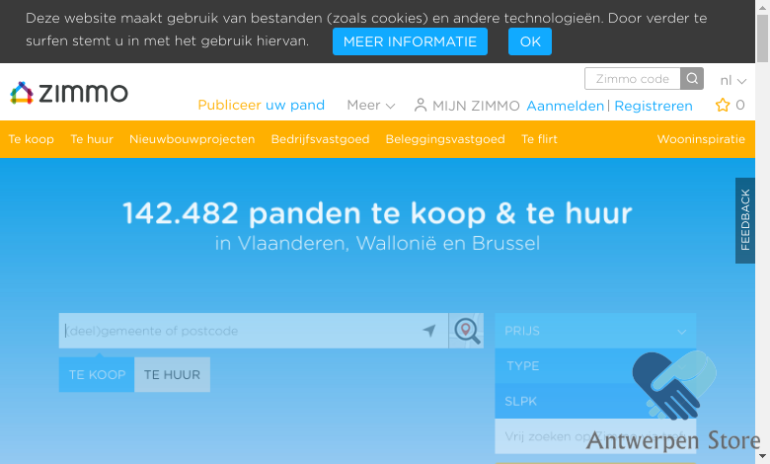Image resolution: width=770 pixels, height=464 pixels.
Task: Click the Aanmelden link
Action: click(566, 106)
